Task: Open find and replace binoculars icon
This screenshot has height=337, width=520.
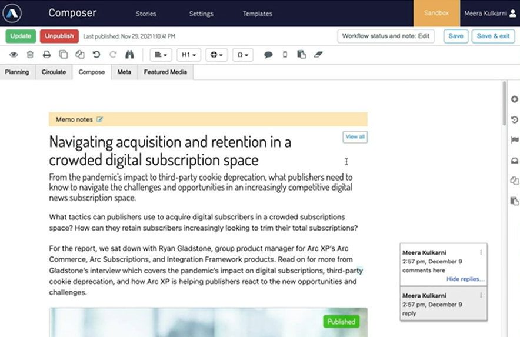Action: point(129,55)
